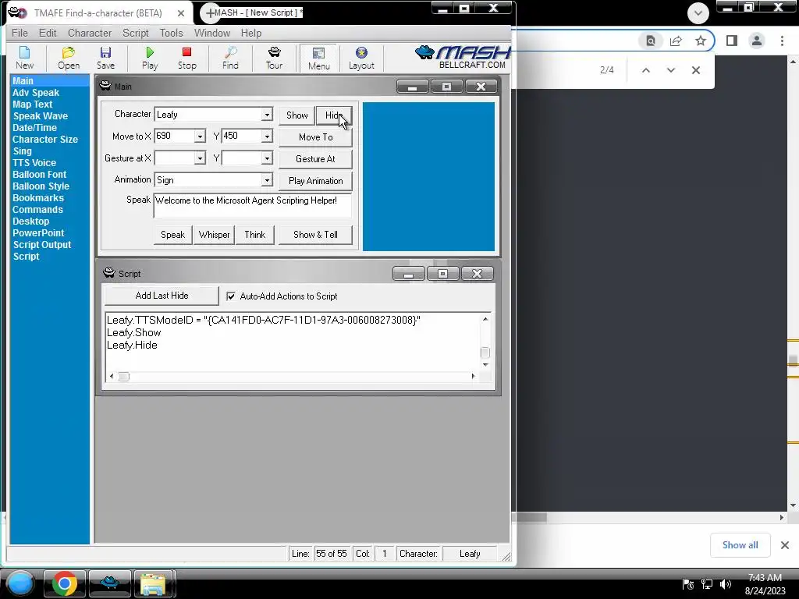
Task: Select Adv Speak in the sidebar
Action: coord(36,93)
